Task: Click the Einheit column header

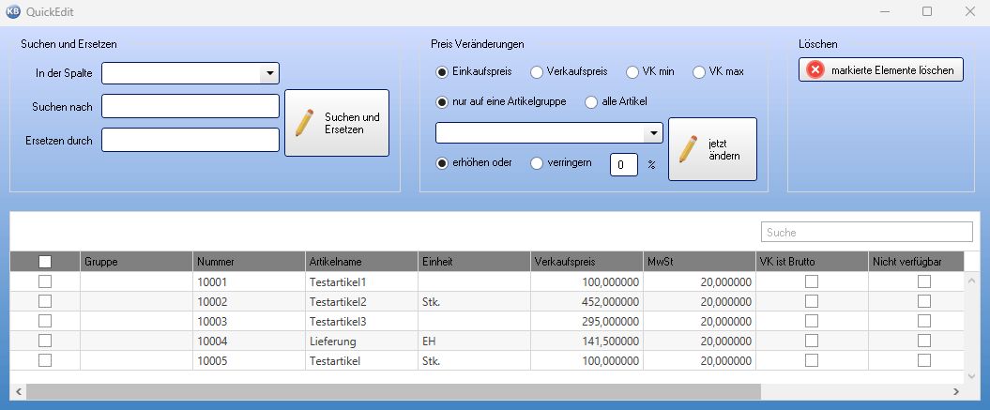Action: pos(474,262)
